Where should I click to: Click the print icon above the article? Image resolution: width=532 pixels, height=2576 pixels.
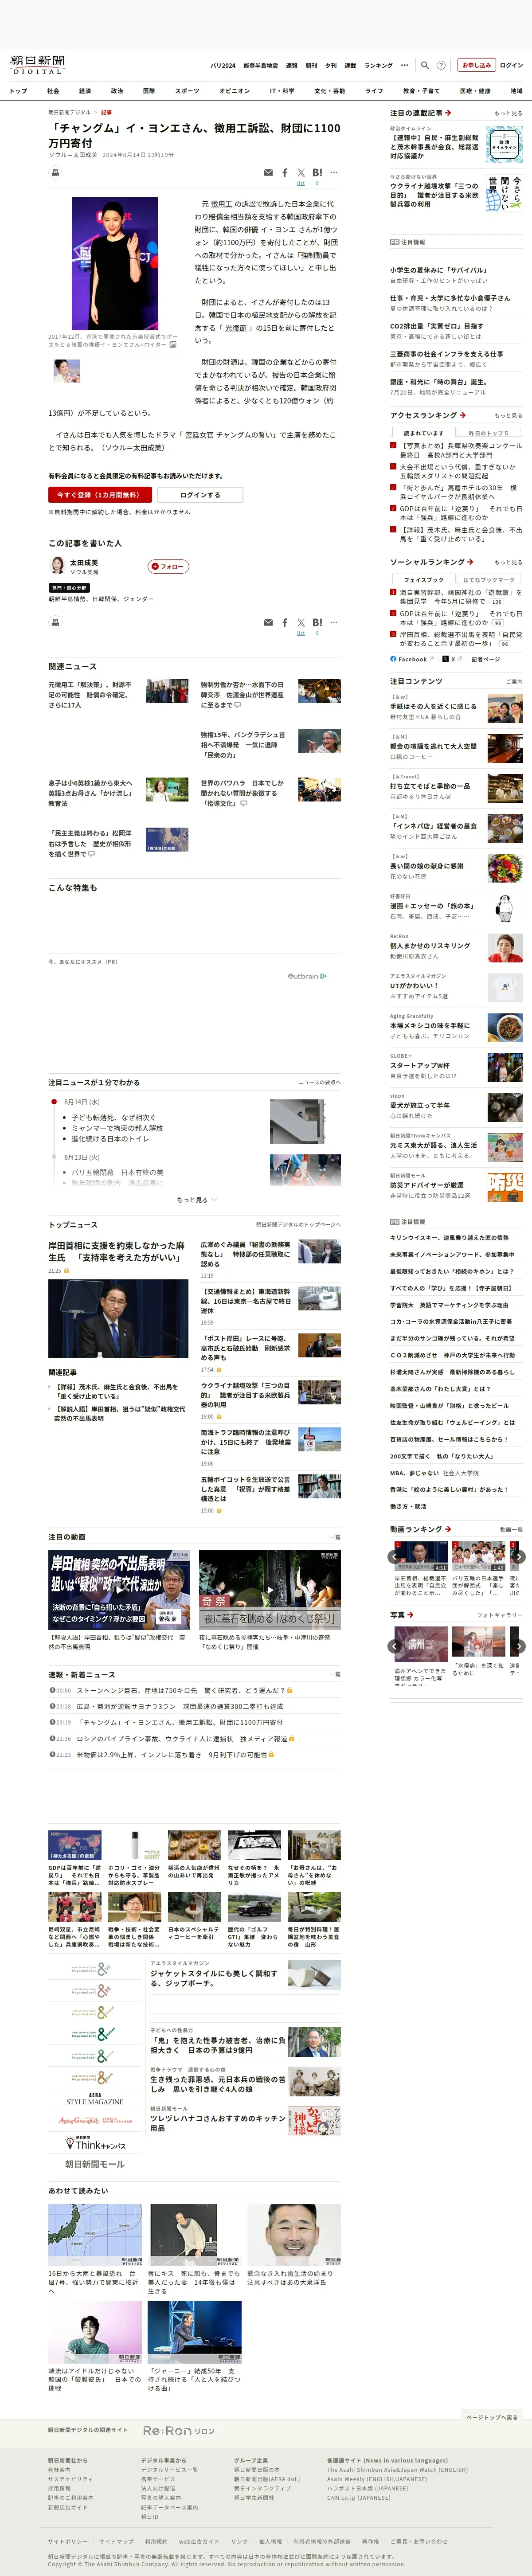(55, 172)
